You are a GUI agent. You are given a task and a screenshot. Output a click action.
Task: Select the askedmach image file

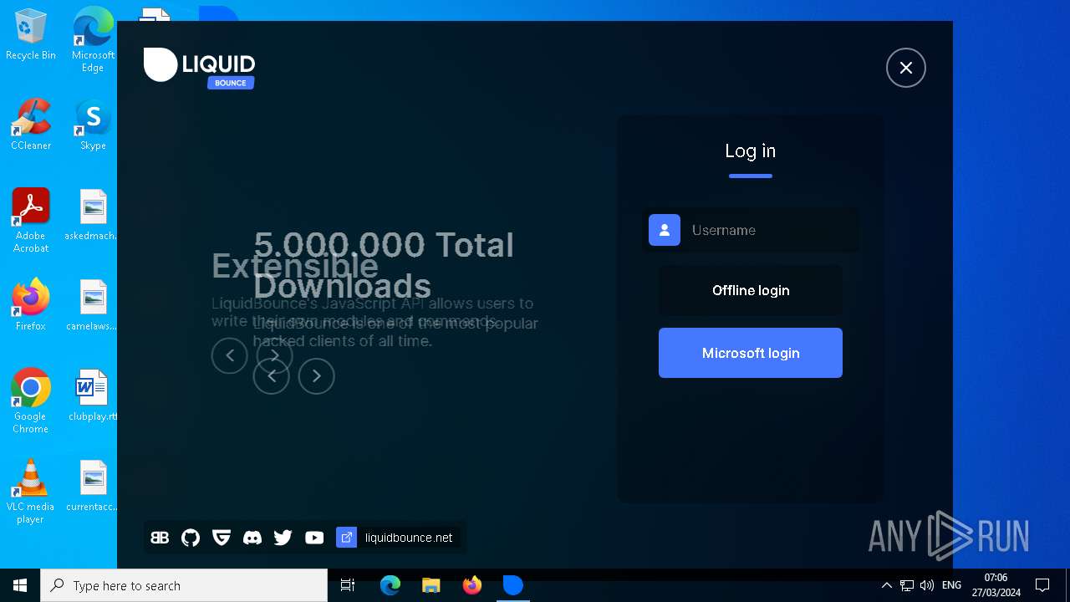point(93,215)
